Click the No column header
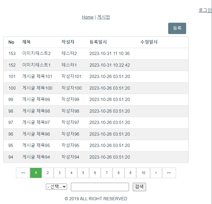 pyautogui.click(x=11, y=42)
